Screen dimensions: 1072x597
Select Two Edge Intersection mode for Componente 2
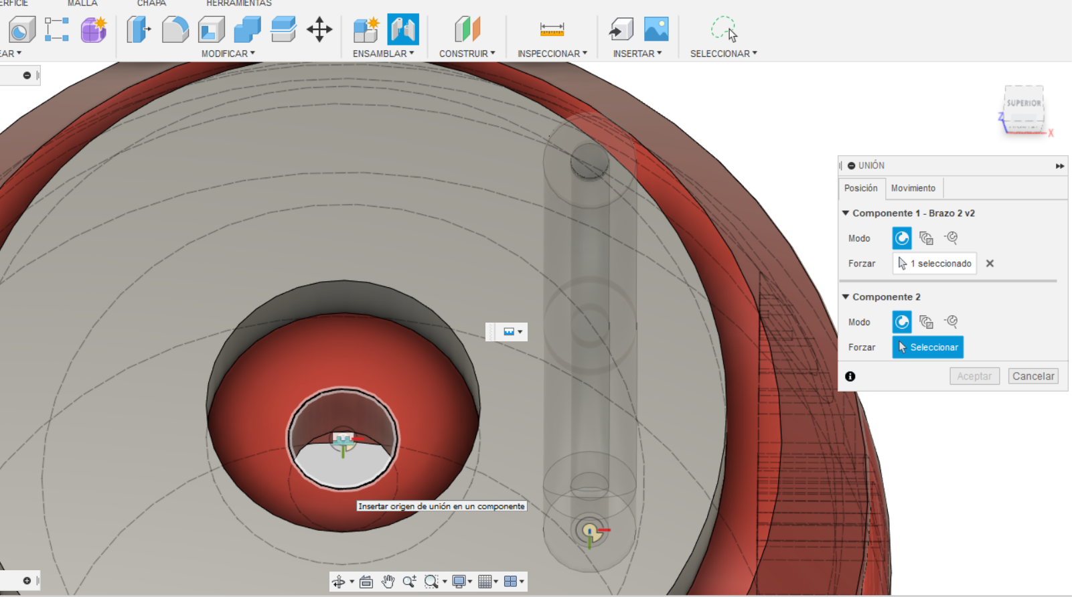951,322
